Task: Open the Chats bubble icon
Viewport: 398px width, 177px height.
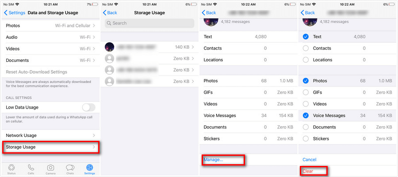Action: point(70,168)
